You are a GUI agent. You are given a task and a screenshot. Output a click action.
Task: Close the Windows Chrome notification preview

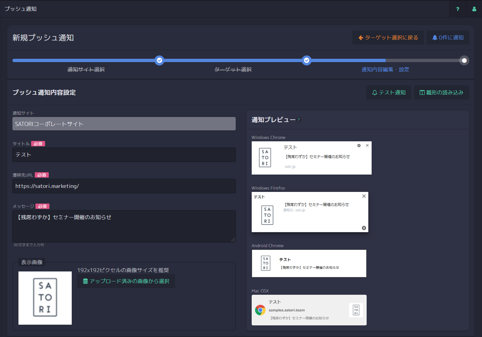(x=367, y=145)
